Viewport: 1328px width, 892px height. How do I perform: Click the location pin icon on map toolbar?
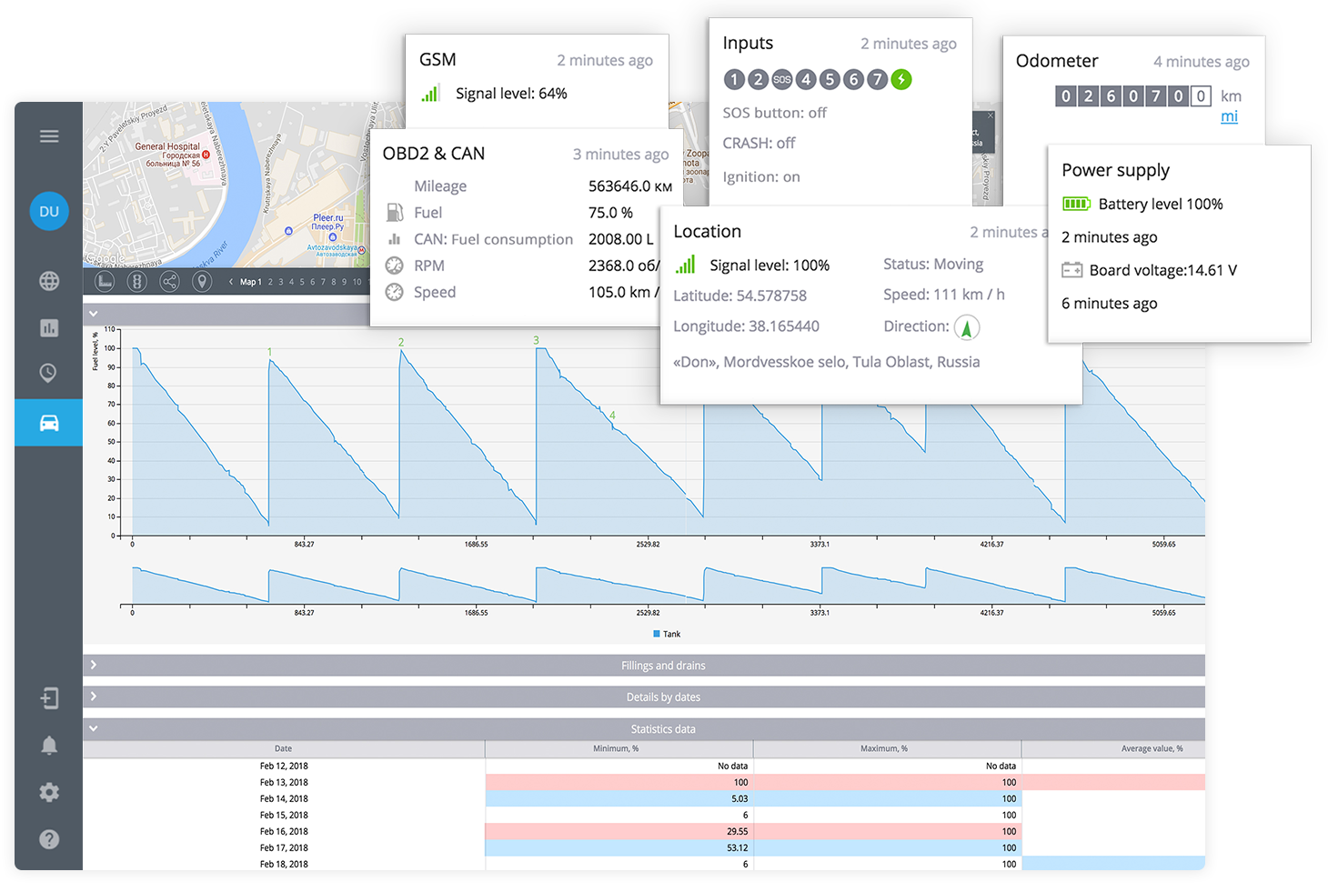click(202, 281)
